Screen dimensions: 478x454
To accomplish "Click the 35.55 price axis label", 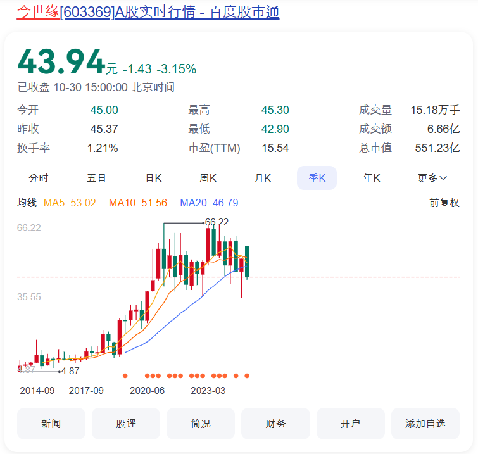I will 29,297.
